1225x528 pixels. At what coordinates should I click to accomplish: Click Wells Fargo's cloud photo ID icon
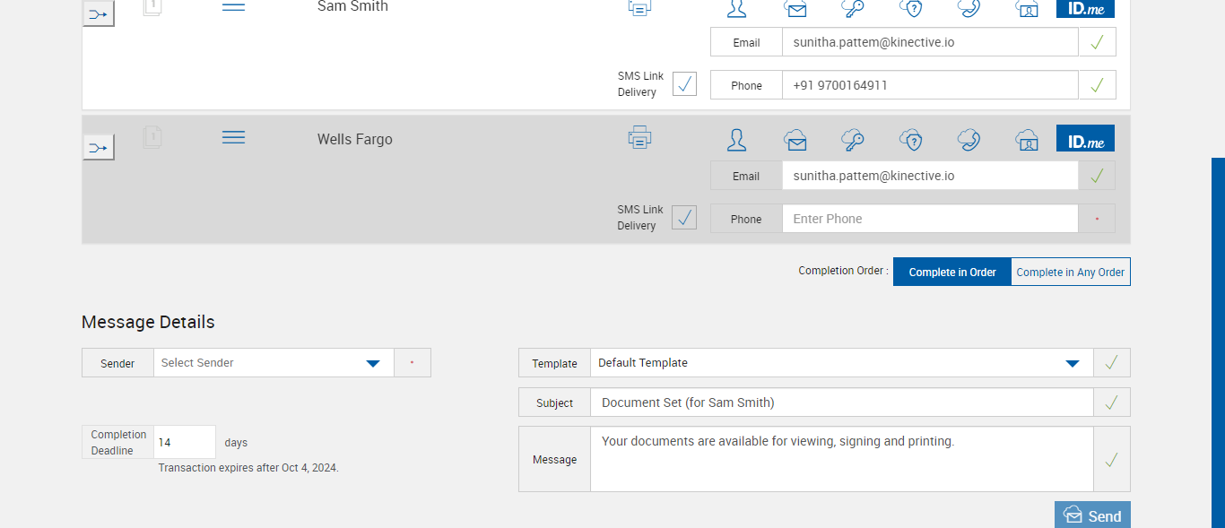(x=1027, y=140)
